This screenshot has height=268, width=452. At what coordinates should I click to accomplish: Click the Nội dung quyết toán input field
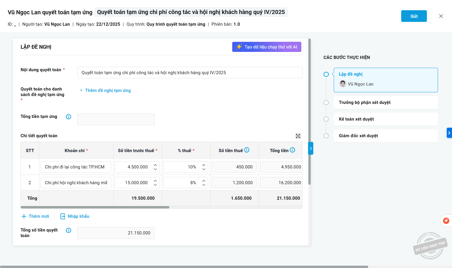190,73
